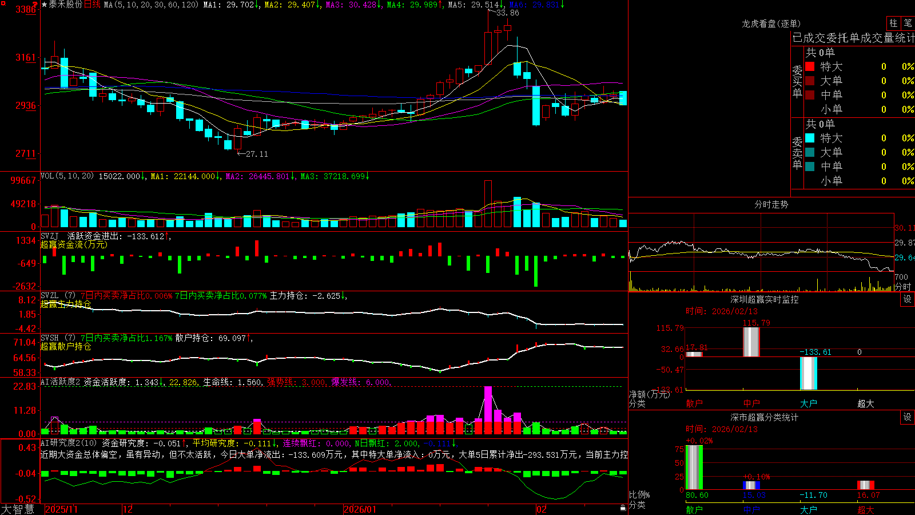This screenshot has width=915, height=515.
Task: Click the red 特大 swatch under 委买单
Action: (810, 66)
